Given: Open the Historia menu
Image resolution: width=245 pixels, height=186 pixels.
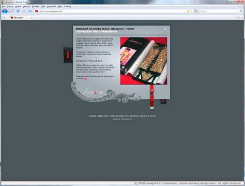Looking at the screenshot, I should [x=26, y=6].
